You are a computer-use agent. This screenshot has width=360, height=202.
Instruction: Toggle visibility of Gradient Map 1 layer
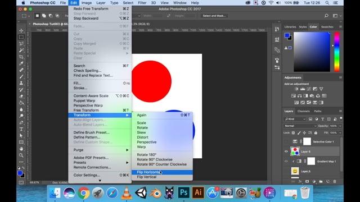[x=286, y=161]
